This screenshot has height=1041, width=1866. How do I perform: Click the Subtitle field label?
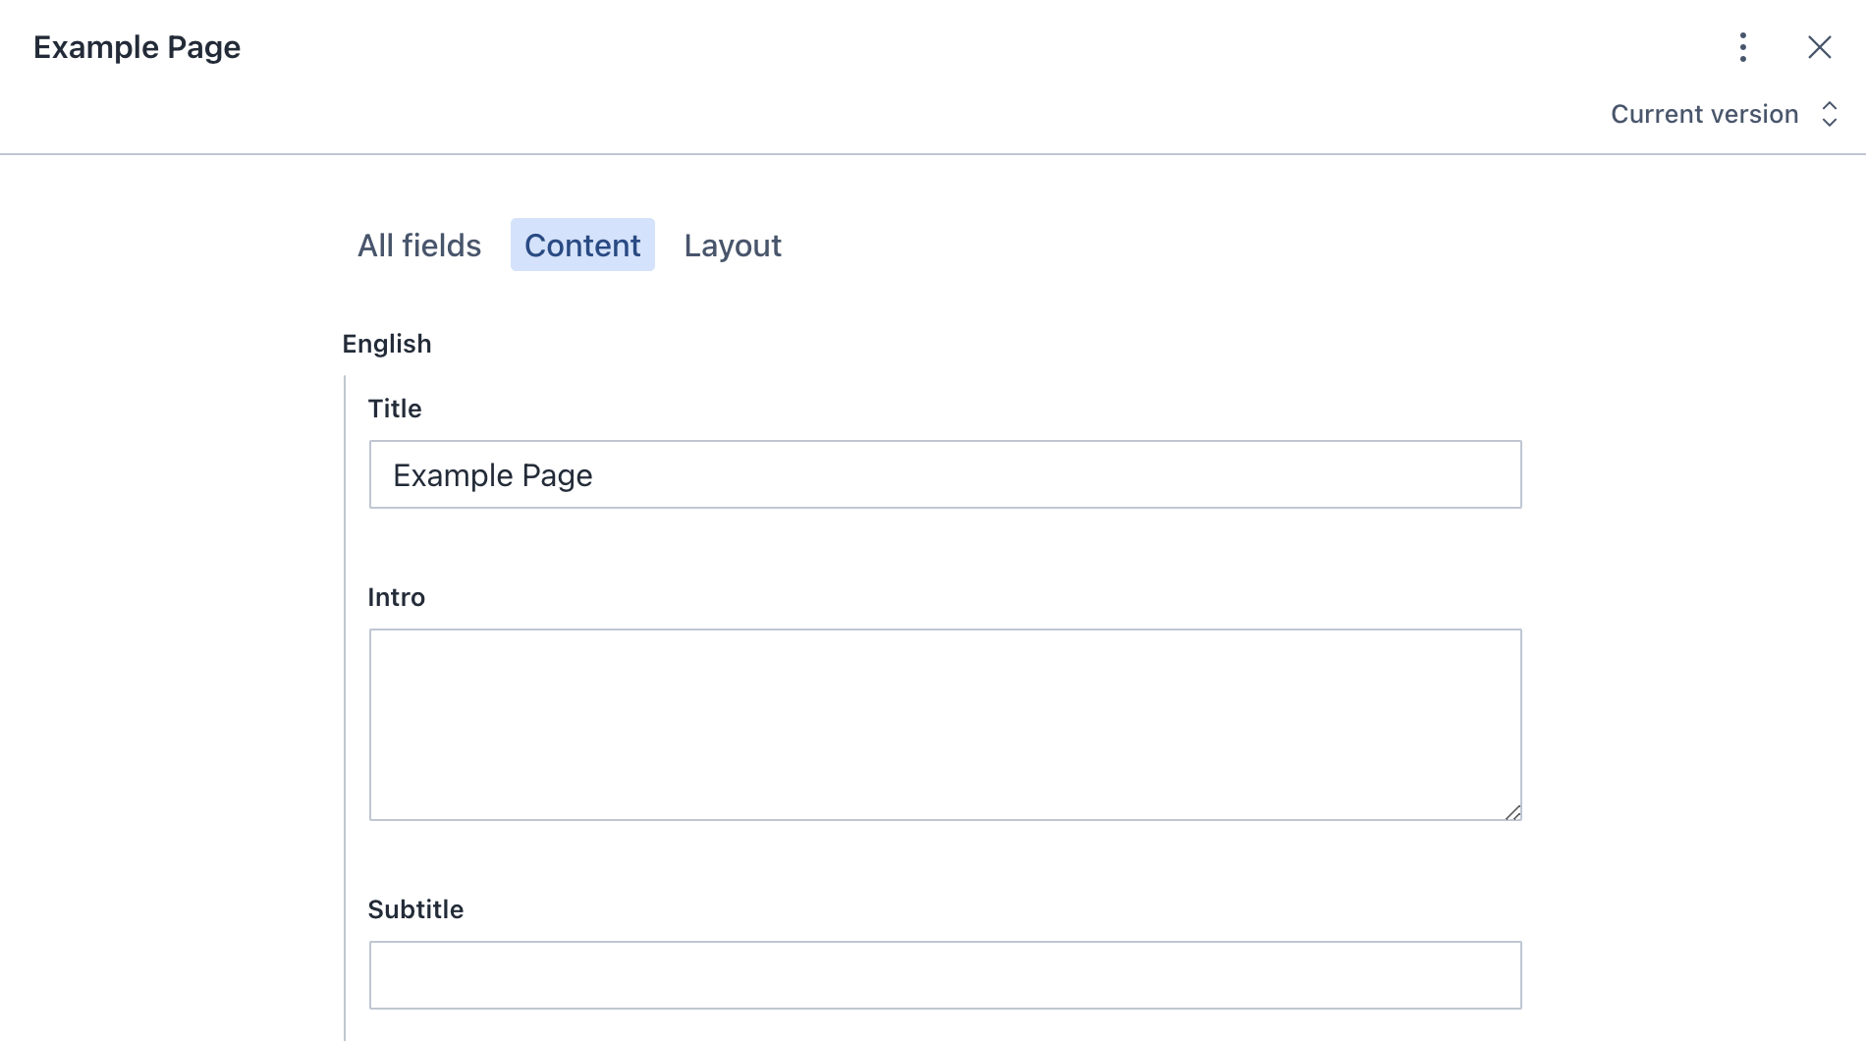click(x=415, y=909)
